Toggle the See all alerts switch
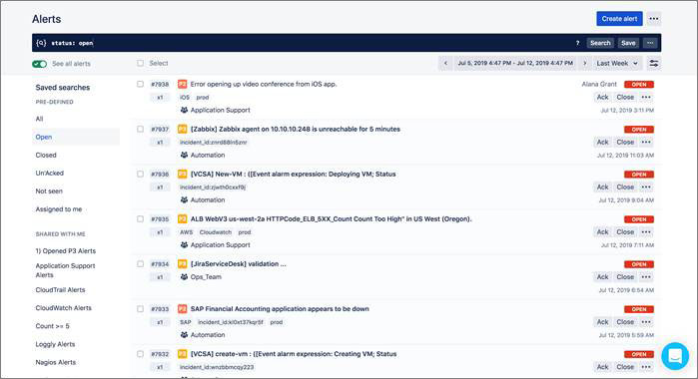The width and height of the screenshot is (698, 379). coord(40,64)
